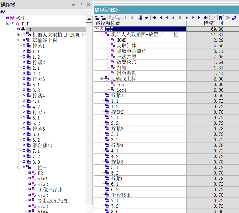Toggle checkbox for 机器人夹取拍照 in tree
The image size is (239, 213).
click(x=24, y=34)
